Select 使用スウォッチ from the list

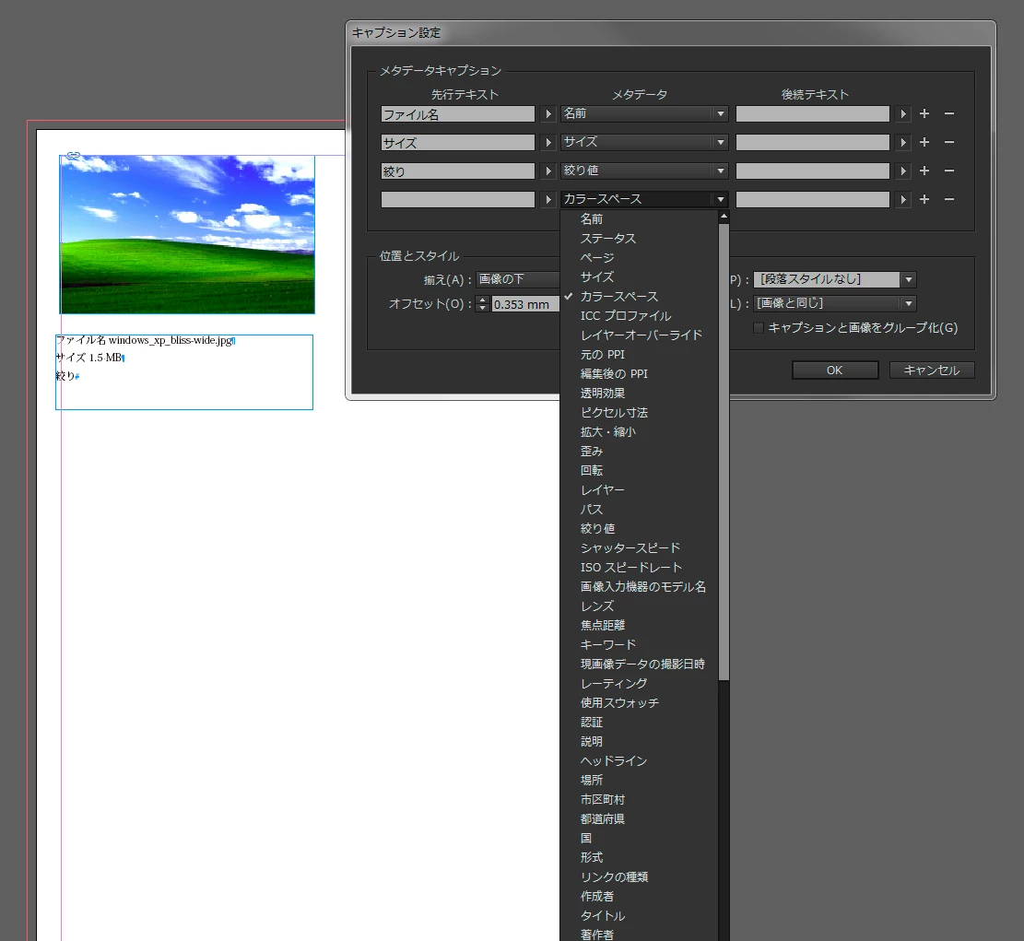point(619,702)
